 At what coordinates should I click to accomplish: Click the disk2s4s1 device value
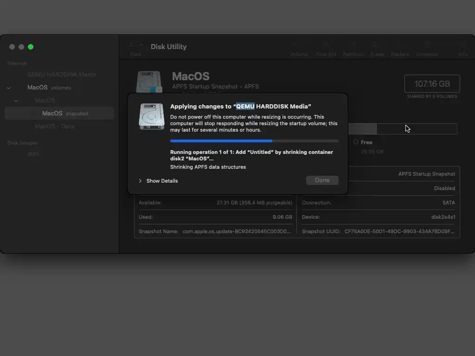tap(443, 217)
